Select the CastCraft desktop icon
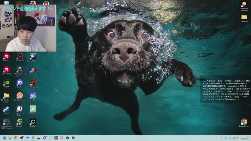The image size is (251, 141). pos(33,122)
